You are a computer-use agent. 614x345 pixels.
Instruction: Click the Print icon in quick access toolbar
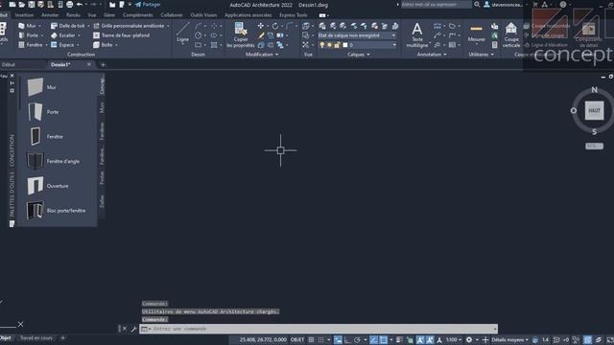click(x=69, y=5)
